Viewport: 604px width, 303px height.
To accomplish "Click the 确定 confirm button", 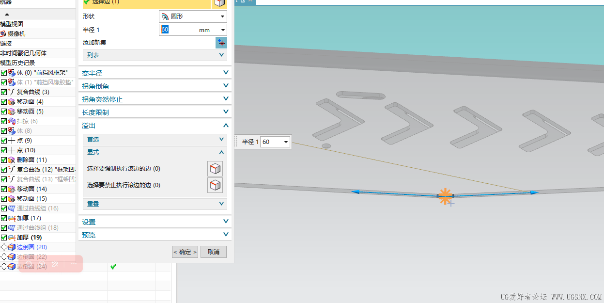I will (185, 252).
